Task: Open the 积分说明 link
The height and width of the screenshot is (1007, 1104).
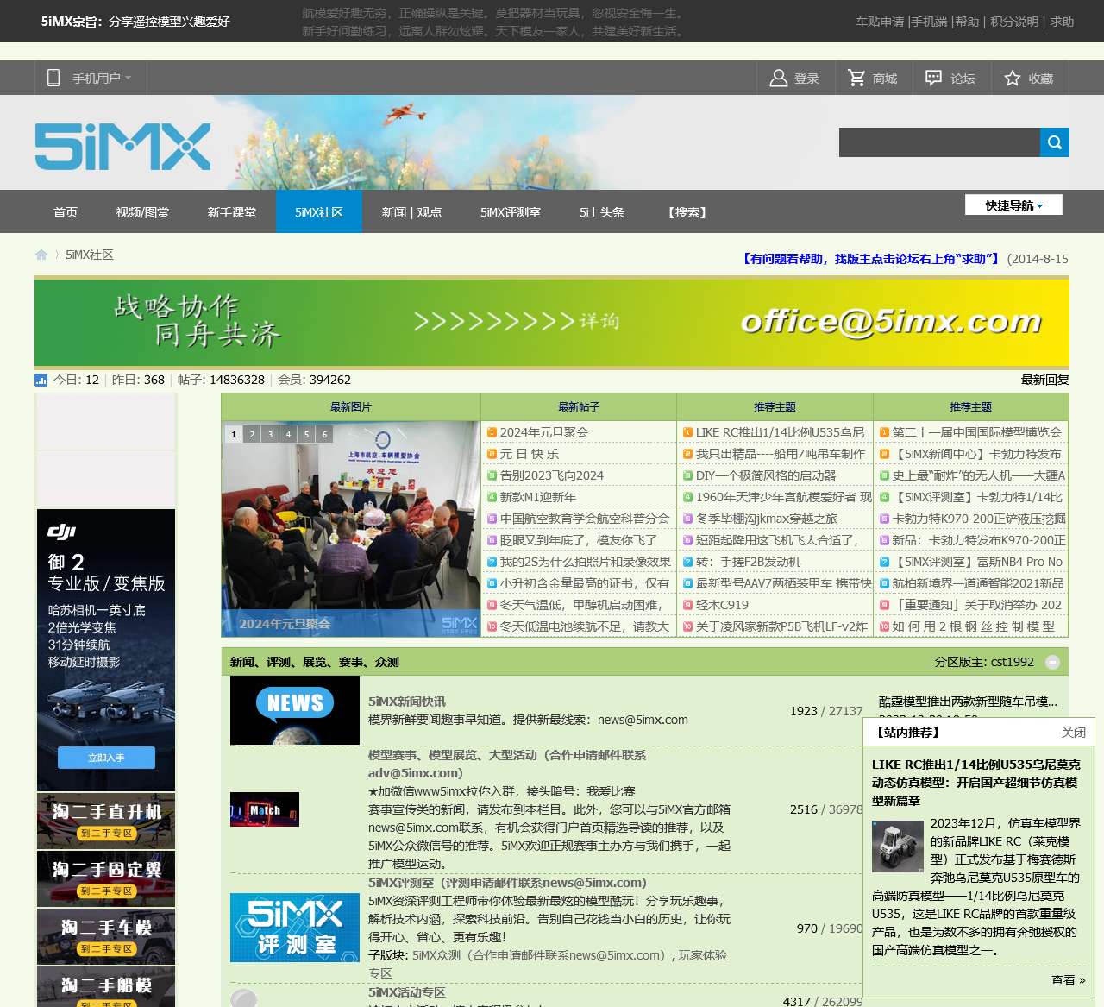Action: (1014, 22)
